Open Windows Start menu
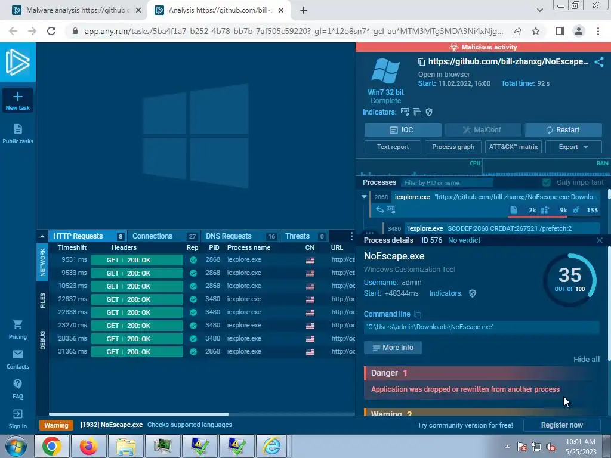This screenshot has height=458, width=611. pyautogui.click(x=16, y=446)
